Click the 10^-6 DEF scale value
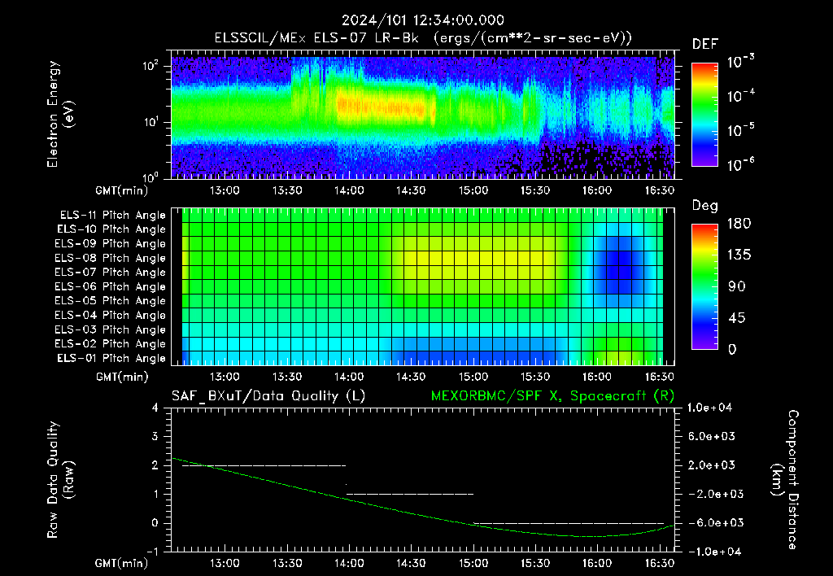This screenshot has height=576, width=833. (x=740, y=164)
